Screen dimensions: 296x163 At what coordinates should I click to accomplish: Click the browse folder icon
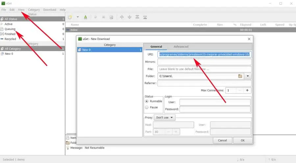click(240, 76)
